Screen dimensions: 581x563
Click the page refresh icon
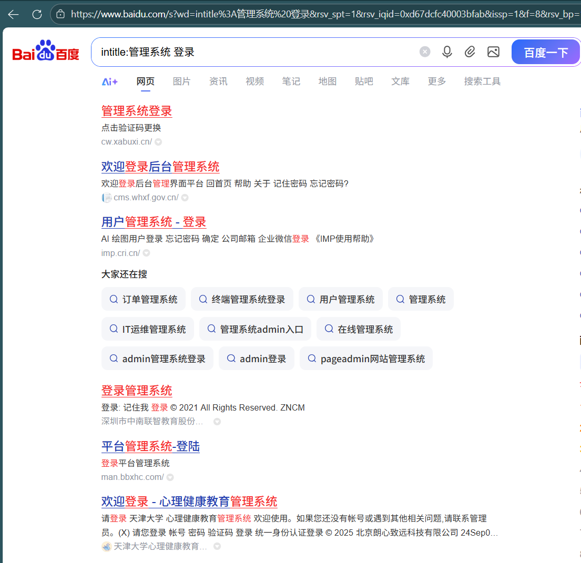click(37, 14)
